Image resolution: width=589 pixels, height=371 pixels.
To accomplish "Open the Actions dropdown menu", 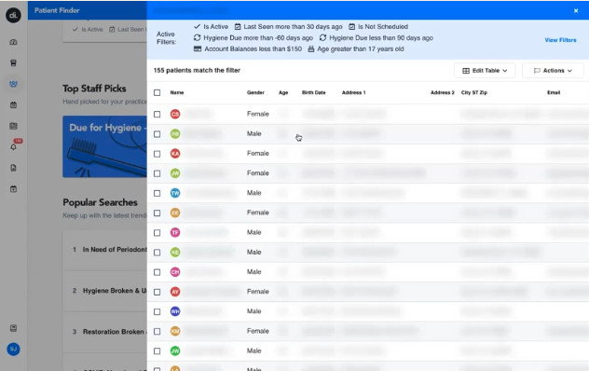I will click(553, 70).
